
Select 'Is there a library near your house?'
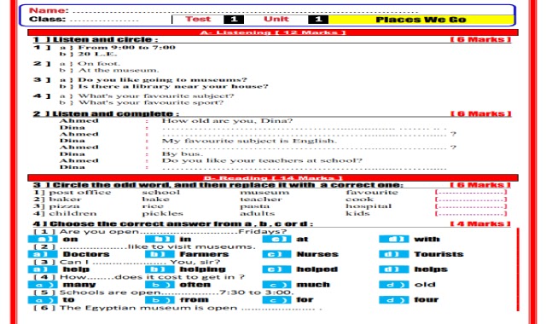[173, 86]
